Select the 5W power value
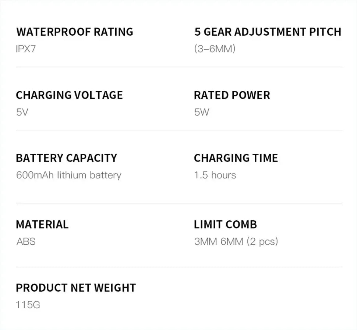The image size is (357, 330). tap(201, 112)
